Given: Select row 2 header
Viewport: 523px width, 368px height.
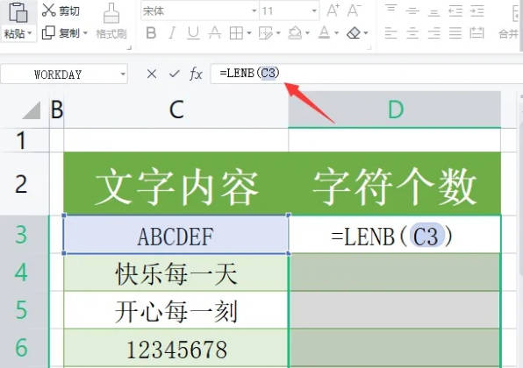Looking at the screenshot, I should (24, 183).
